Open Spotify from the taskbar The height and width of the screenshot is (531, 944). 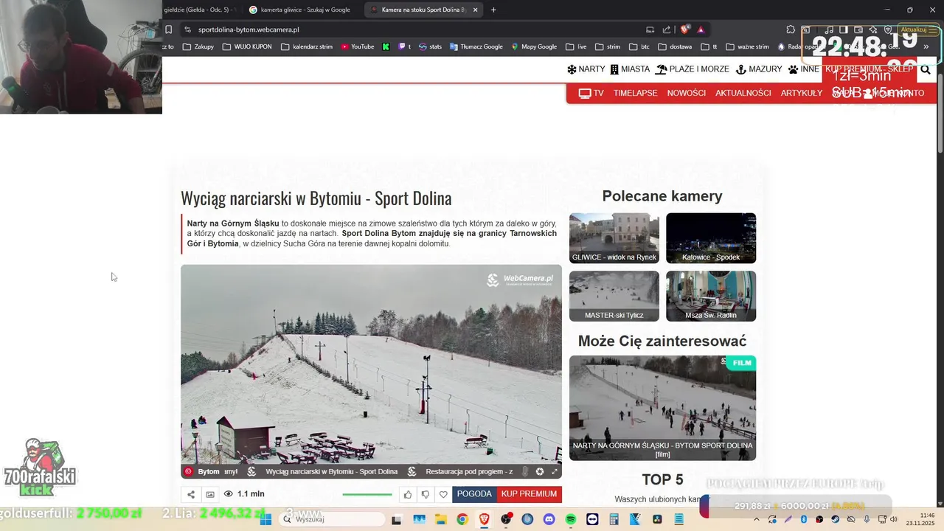[571, 519]
